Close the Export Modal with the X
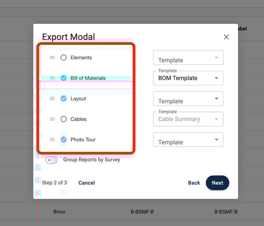The width and height of the screenshot is (264, 226). [x=226, y=37]
